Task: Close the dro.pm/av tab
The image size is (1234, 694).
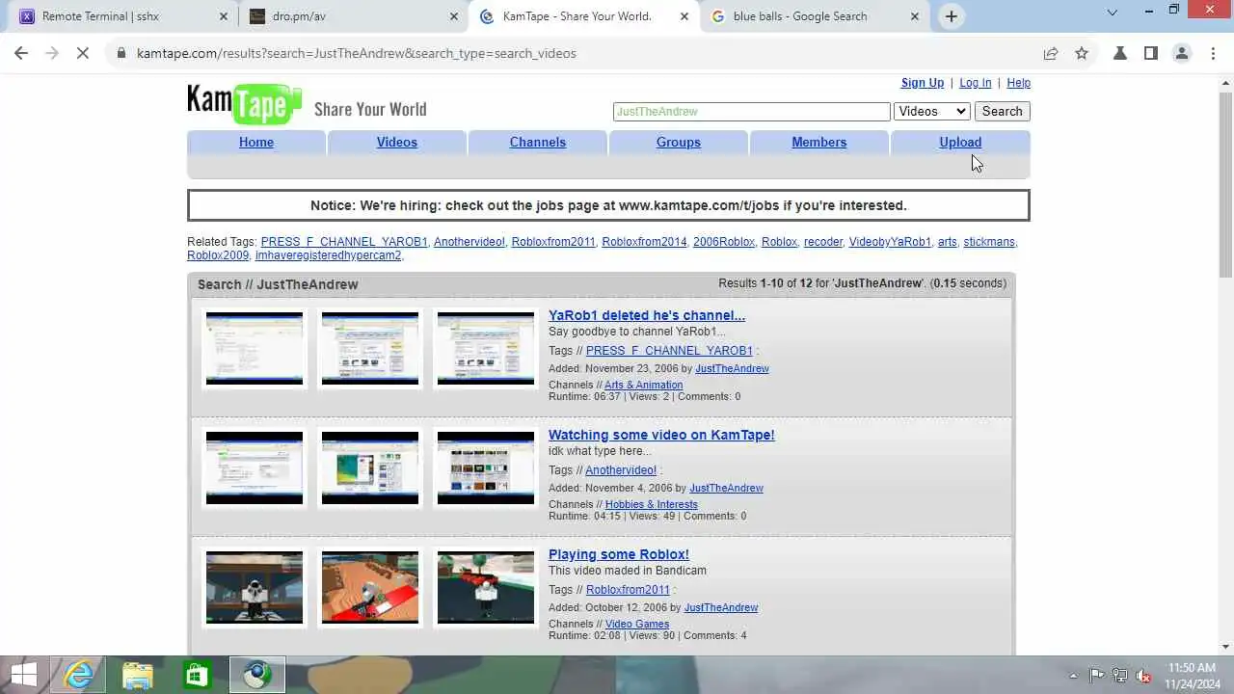Action: (454, 16)
